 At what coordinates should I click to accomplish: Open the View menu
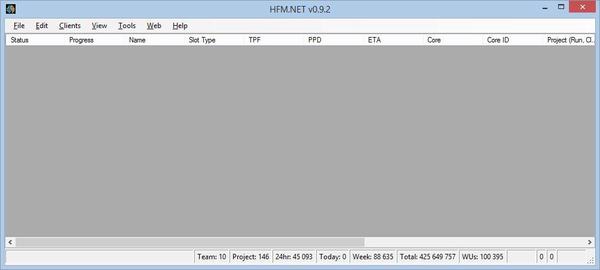coord(99,26)
